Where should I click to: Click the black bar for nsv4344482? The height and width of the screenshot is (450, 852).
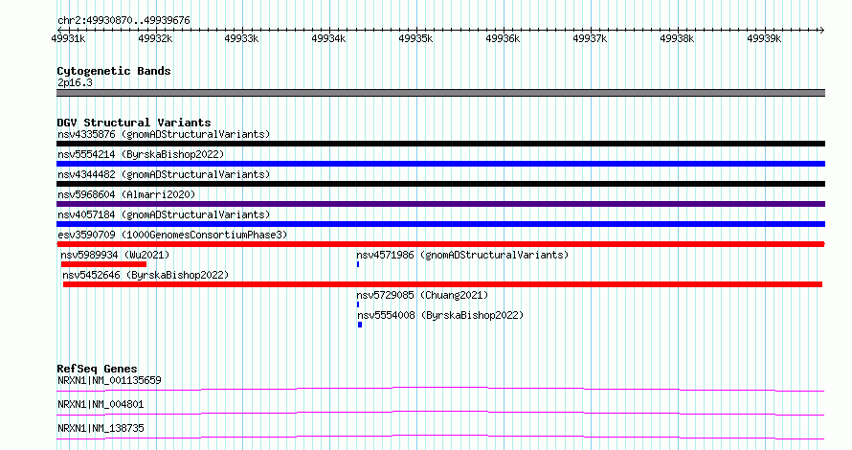(x=440, y=184)
